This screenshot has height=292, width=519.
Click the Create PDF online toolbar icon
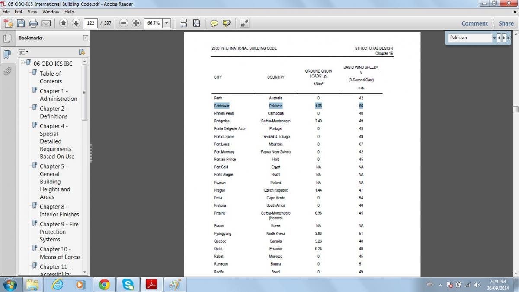pyautogui.click(x=8, y=23)
